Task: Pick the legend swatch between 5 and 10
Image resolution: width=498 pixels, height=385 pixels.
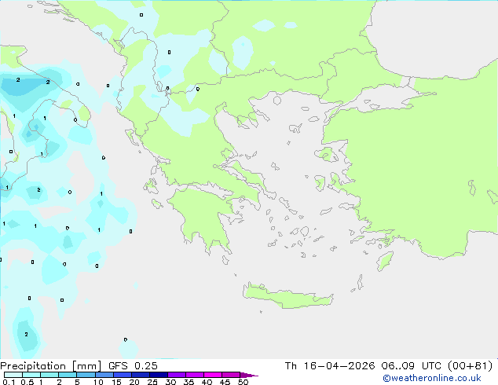Action: [86, 375]
